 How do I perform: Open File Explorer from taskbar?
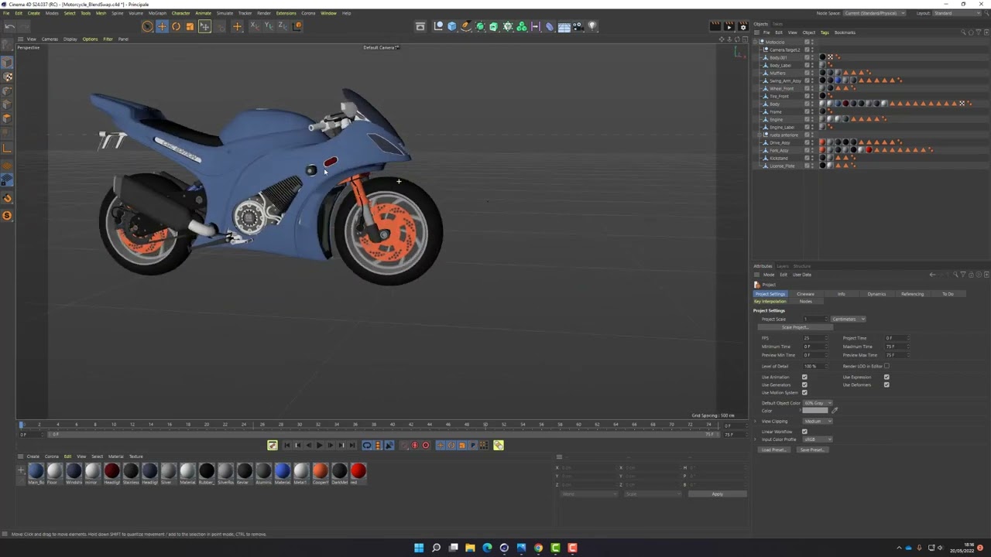coord(470,548)
